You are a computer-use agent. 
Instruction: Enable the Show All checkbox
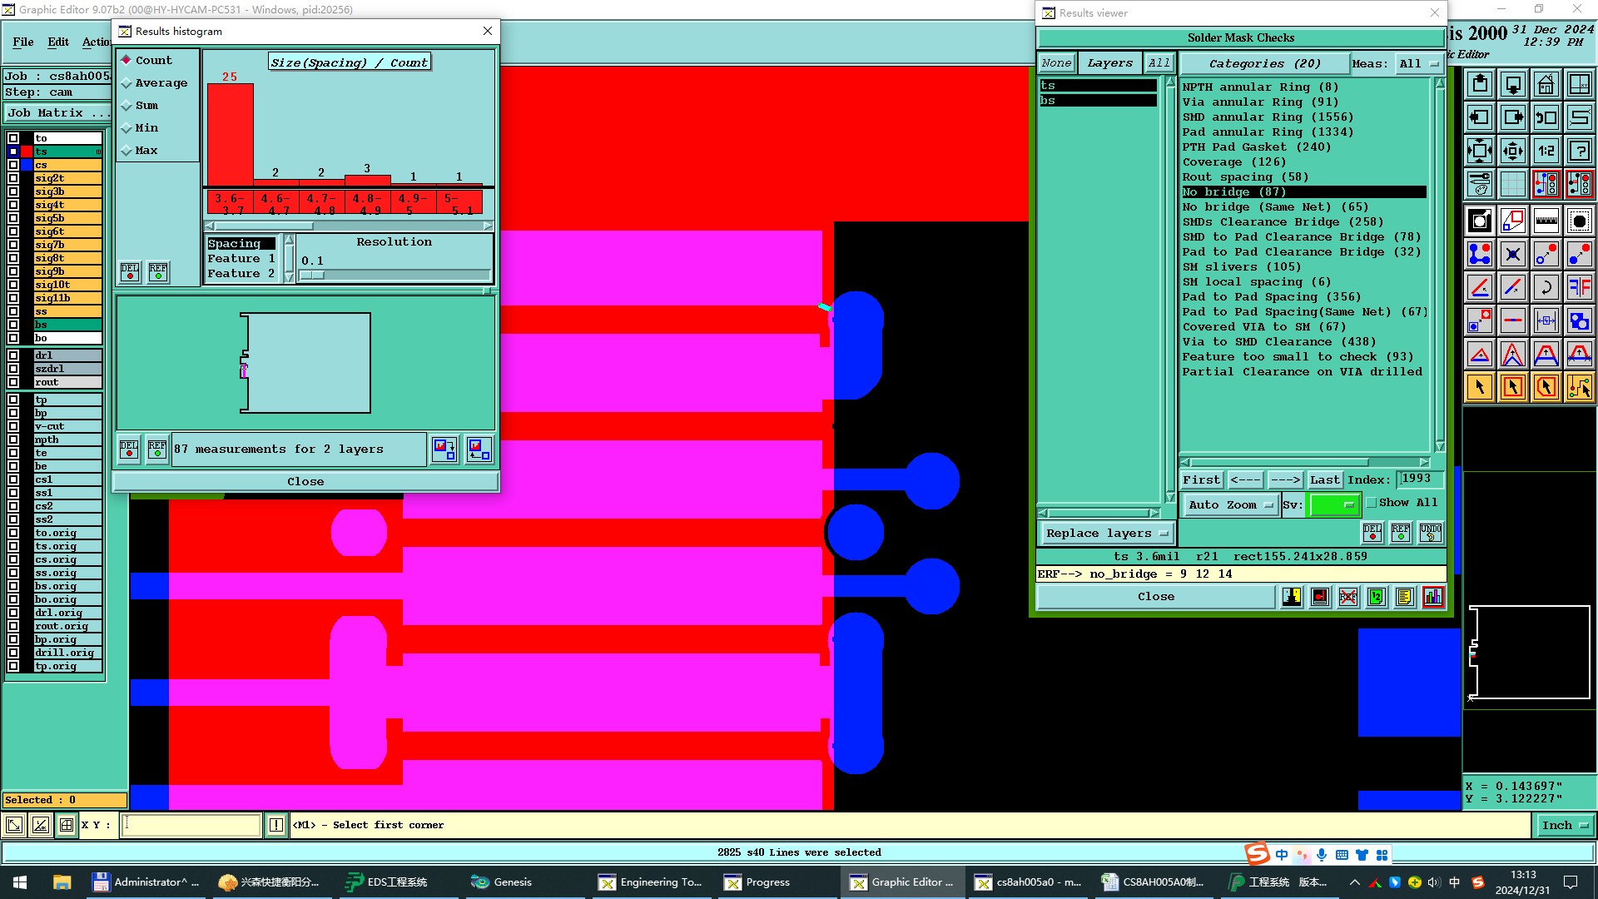1371,503
